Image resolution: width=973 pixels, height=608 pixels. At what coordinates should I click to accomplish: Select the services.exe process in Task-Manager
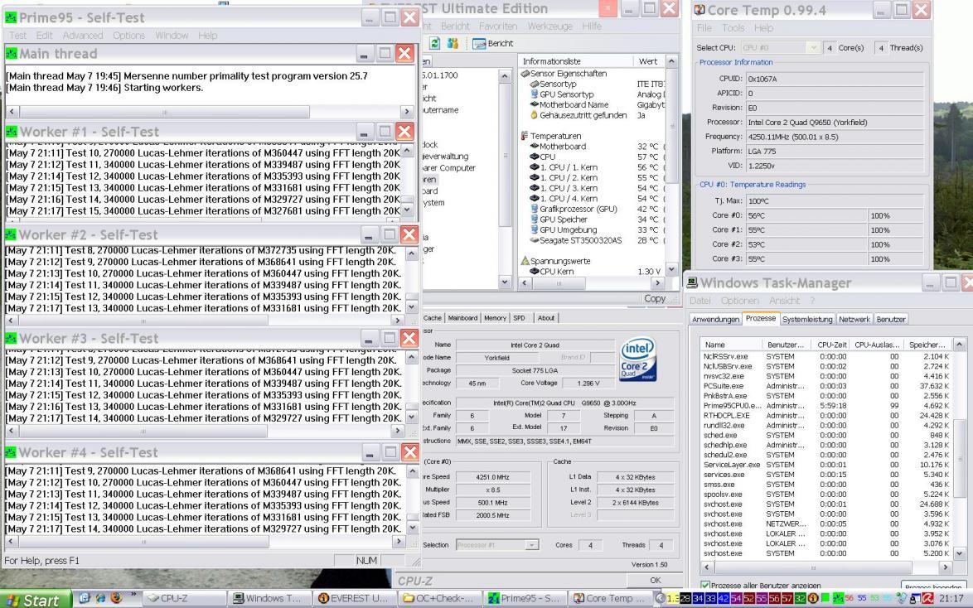pyautogui.click(x=826, y=475)
